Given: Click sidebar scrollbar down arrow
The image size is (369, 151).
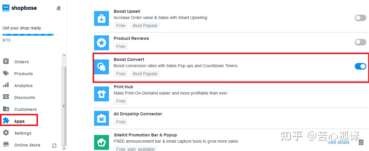Looking at the screenshot, I should tap(64, 148).
